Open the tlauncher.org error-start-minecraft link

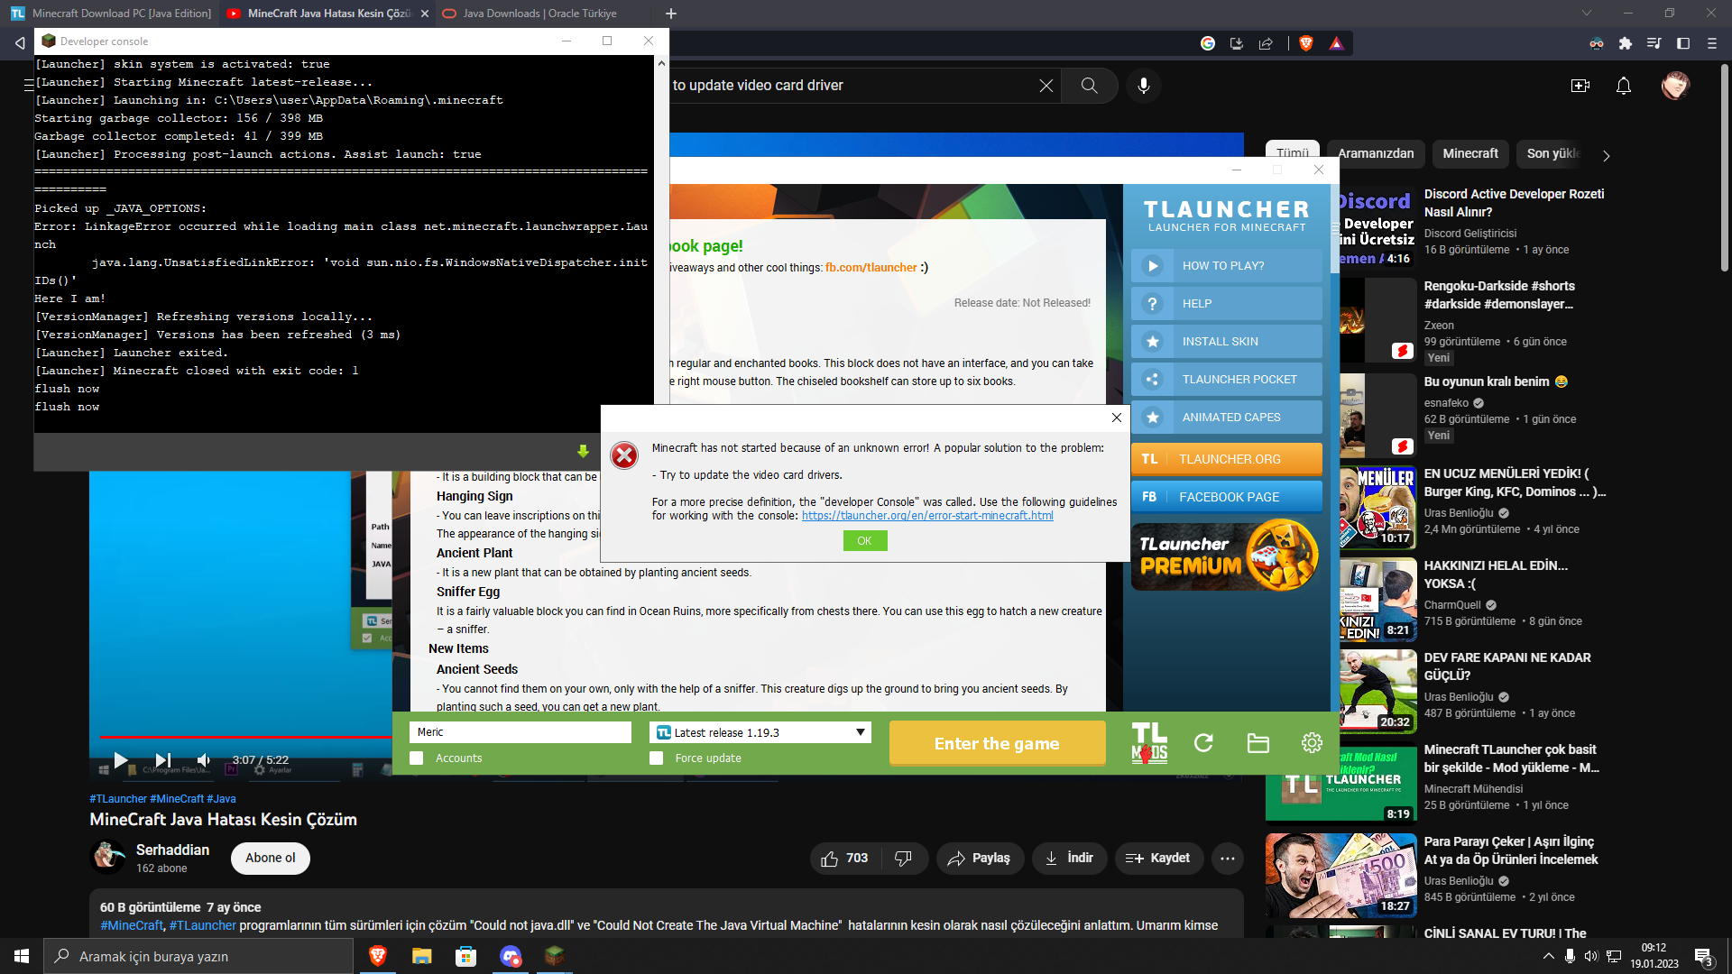926,516
